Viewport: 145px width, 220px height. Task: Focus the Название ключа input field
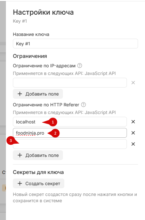pyautogui.click(x=75, y=44)
